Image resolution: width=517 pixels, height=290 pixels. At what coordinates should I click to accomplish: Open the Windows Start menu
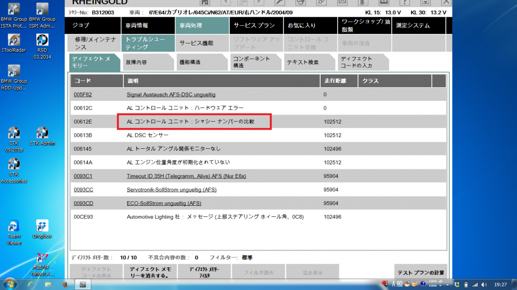coord(10,284)
